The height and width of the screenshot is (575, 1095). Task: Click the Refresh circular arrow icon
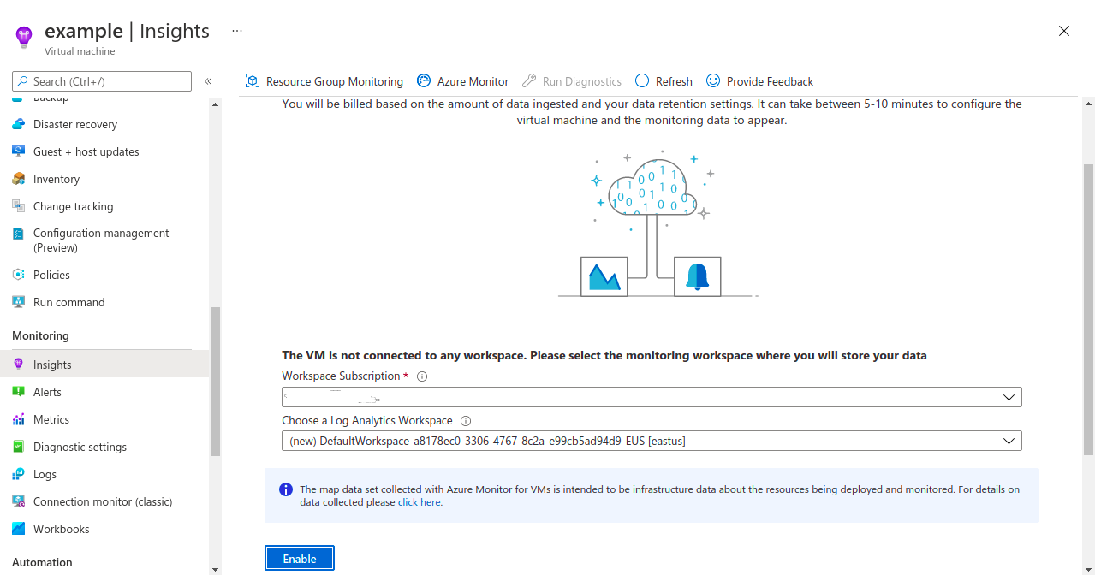pyautogui.click(x=642, y=80)
